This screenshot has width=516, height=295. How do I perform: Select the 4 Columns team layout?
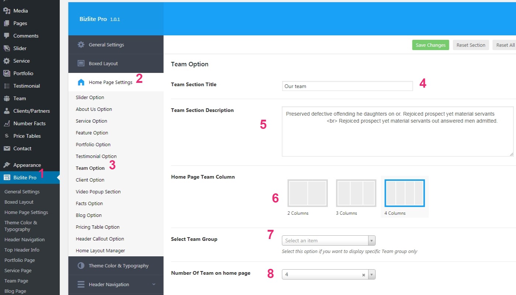[x=405, y=193]
